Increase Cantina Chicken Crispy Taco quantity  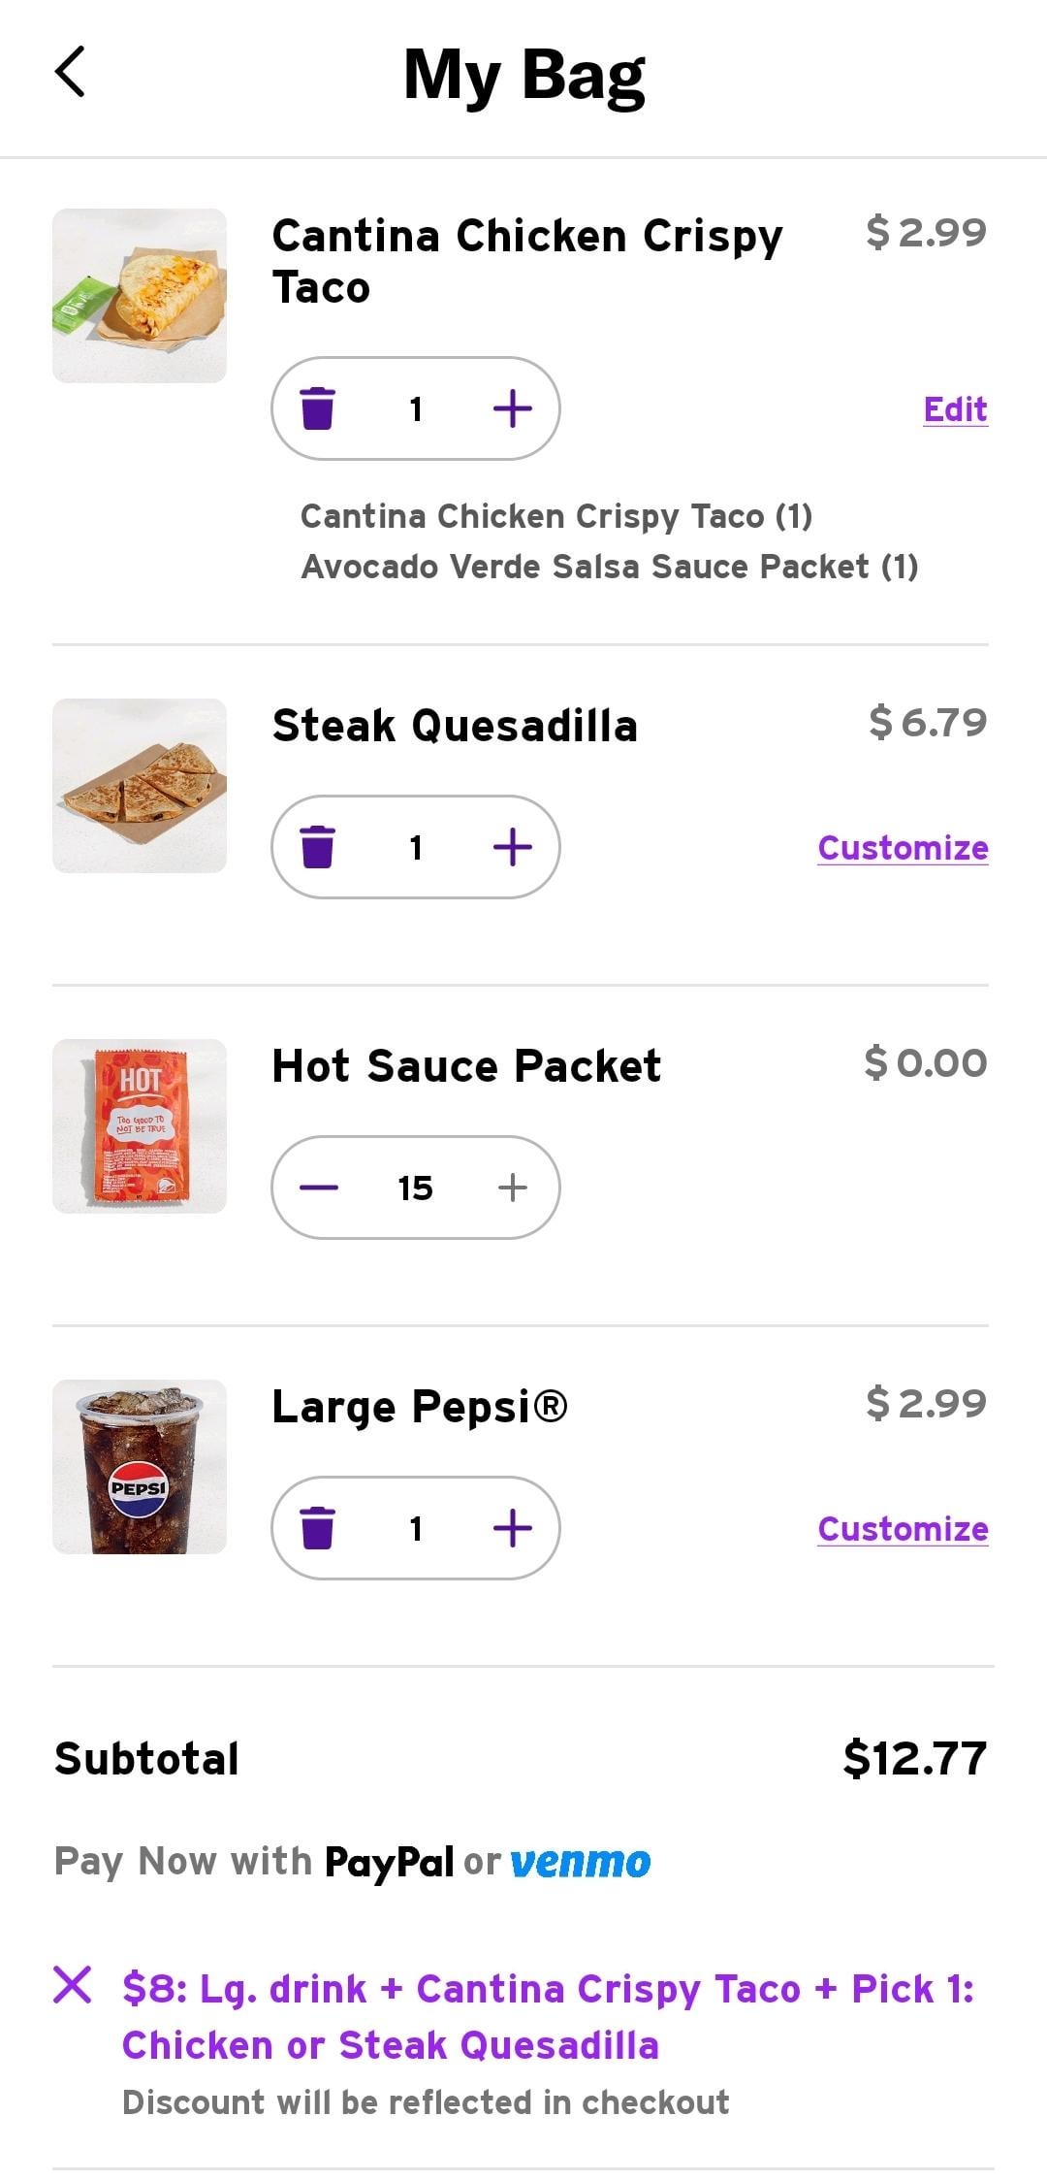512,408
